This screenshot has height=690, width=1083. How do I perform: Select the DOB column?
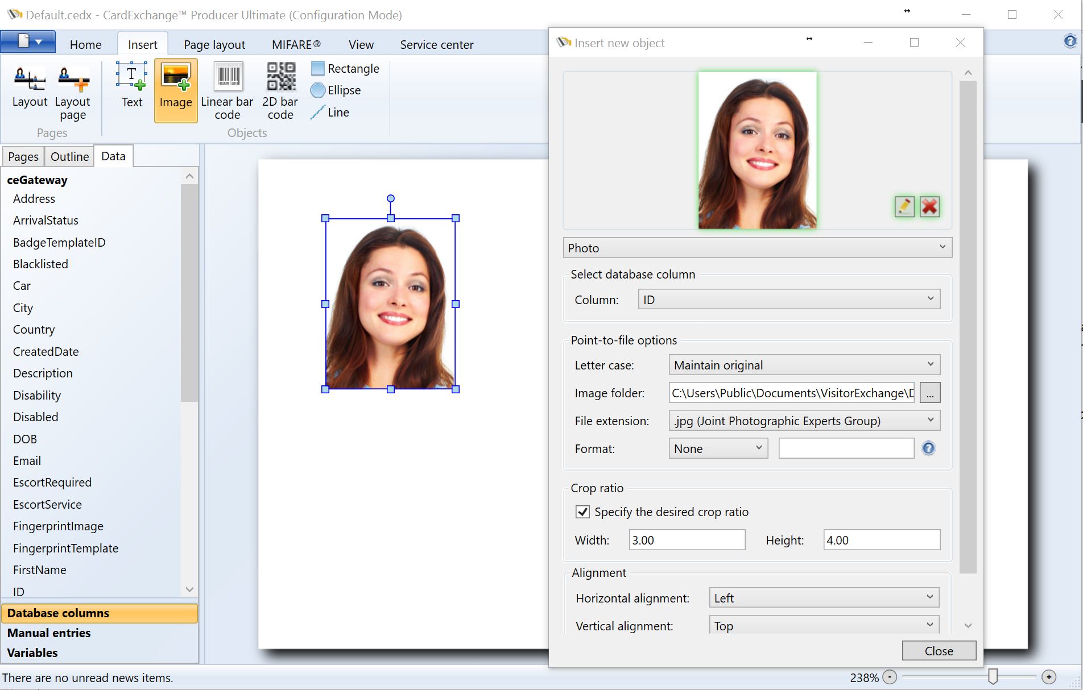click(x=24, y=439)
